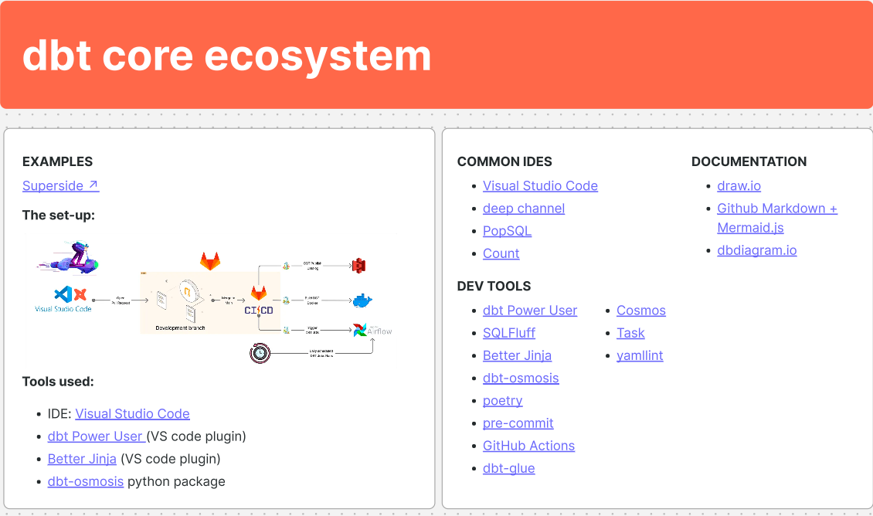Image resolution: width=873 pixels, height=516 pixels.
Task: Open the PopSQL link
Action: coord(507,231)
